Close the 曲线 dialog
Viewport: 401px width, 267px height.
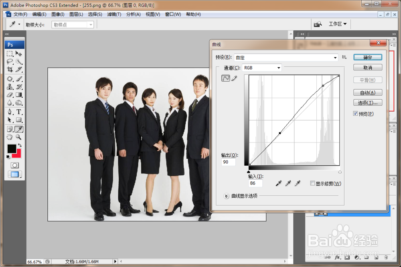coord(378,43)
